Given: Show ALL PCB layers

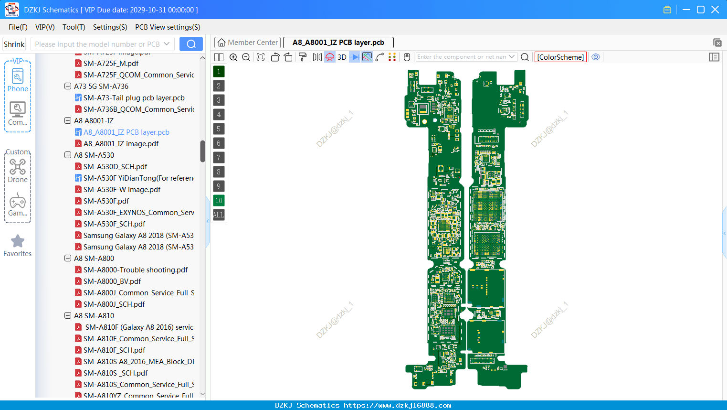Looking at the screenshot, I should (219, 215).
